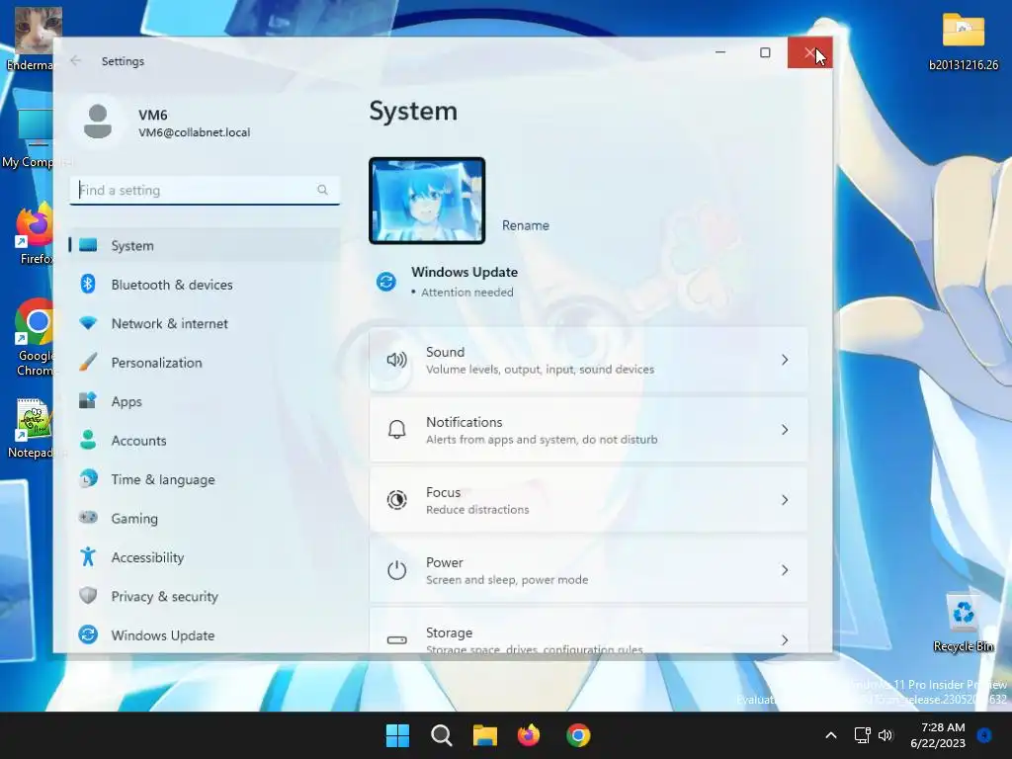Open notification center icon in taskbar corner
1012x759 pixels.
coord(984,735)
